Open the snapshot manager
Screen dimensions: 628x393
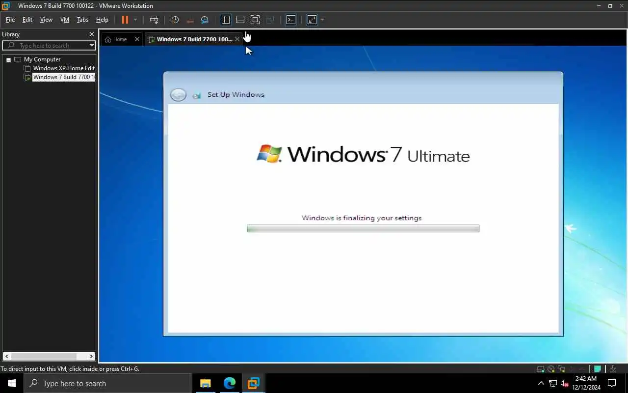coord(205,20)
